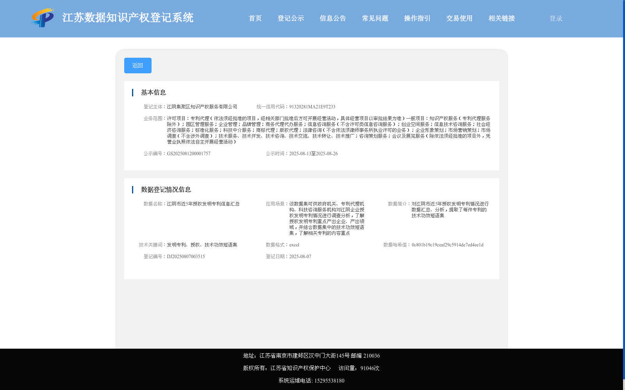Select the 交易使用 menu item

coord(459,18)
